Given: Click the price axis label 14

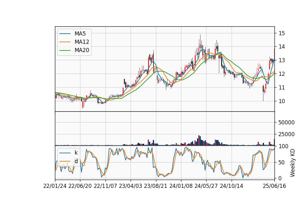Looking at the screenshot, I should pos(282,47).
